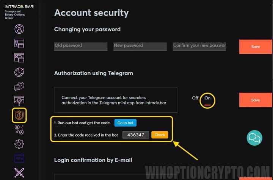Click the yellow Check button
This screenshot has width=273, height=180.
click(x=160, y=135)
